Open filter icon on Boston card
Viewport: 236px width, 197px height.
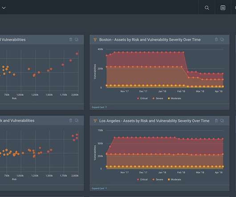click(95, 40)
